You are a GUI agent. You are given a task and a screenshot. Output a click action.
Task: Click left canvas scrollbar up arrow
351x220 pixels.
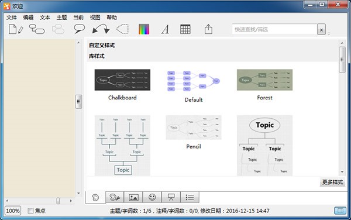tap(78, 42)
